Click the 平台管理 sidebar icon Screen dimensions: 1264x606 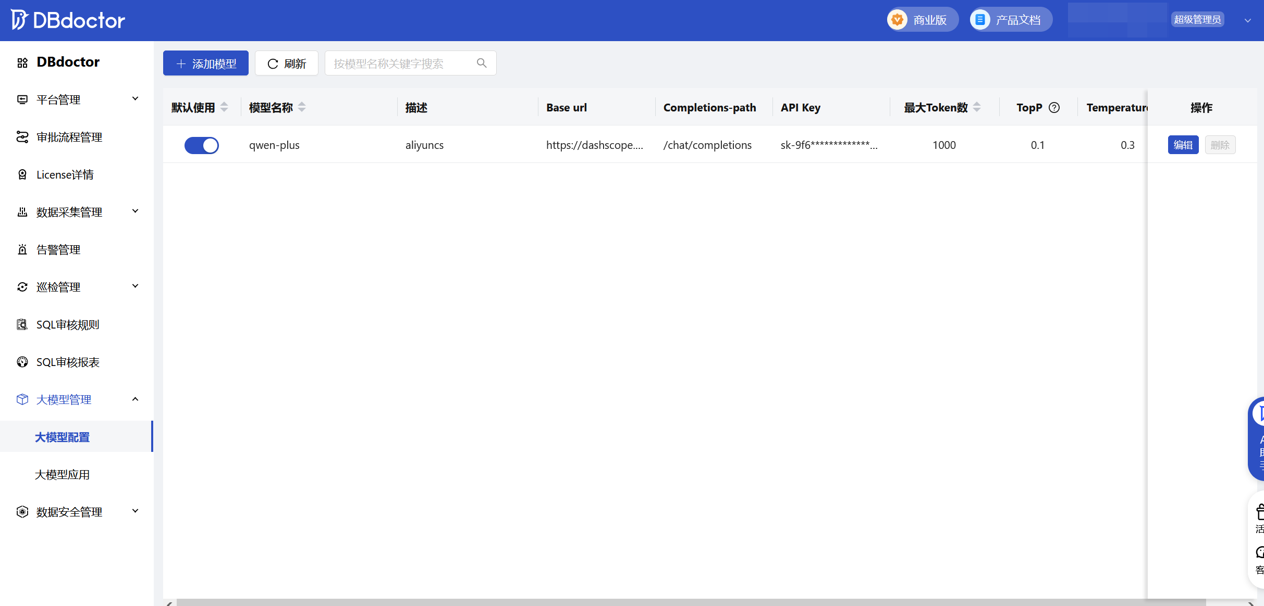(22, 99)
